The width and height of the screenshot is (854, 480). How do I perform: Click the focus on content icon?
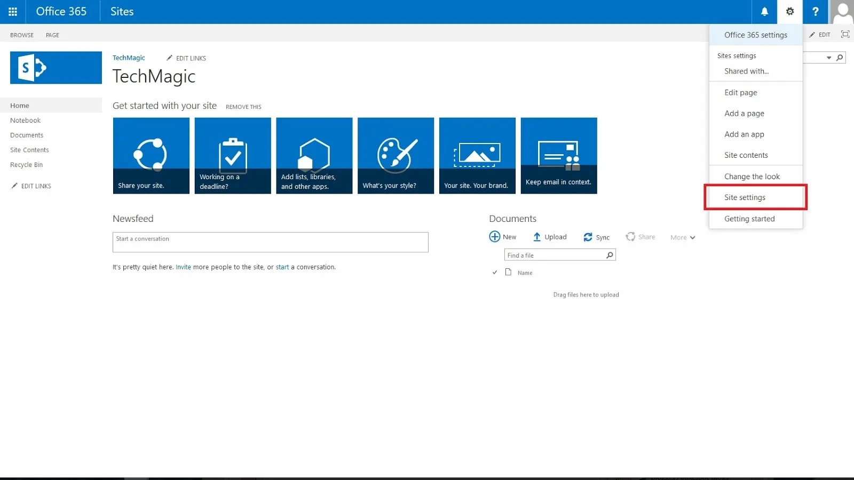(845, 35)
